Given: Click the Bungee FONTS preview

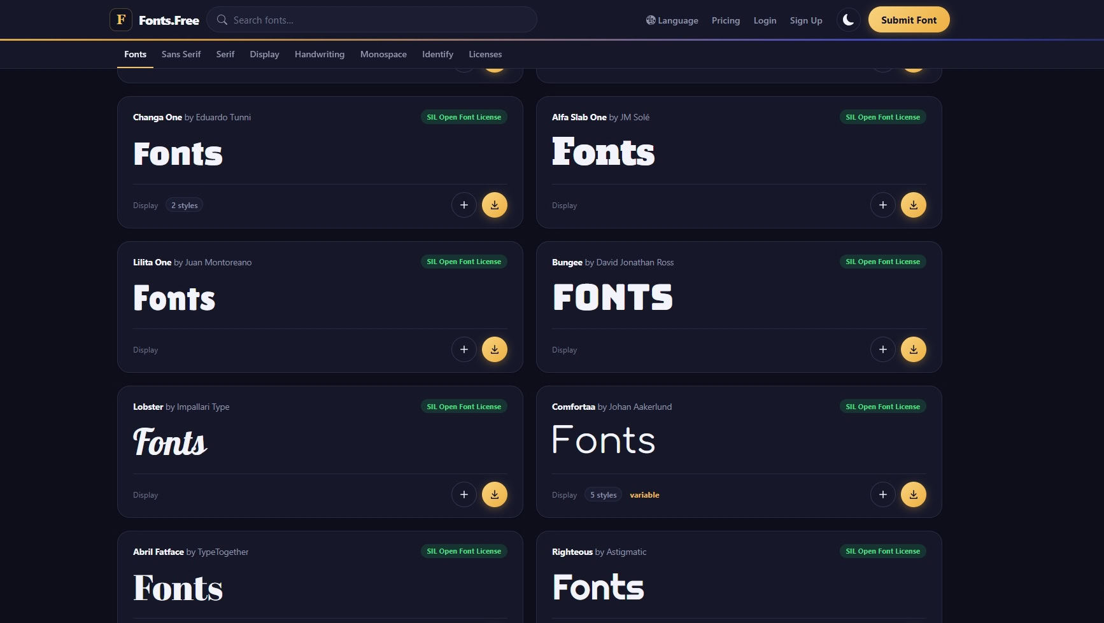Looking at the screenshot, I should pyautogui.click(x=612, y=297).
